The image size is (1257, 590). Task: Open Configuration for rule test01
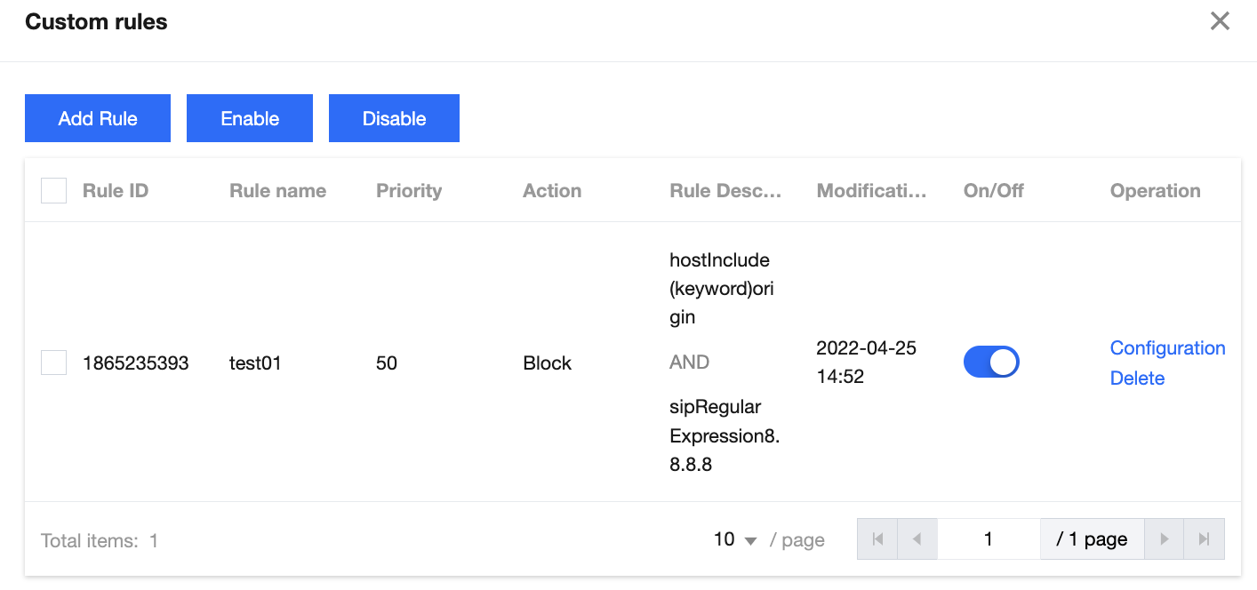click(x=1167, y=348)
